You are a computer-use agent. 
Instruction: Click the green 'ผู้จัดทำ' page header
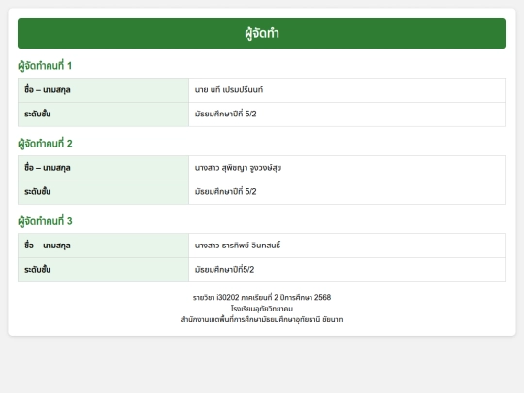262,33
